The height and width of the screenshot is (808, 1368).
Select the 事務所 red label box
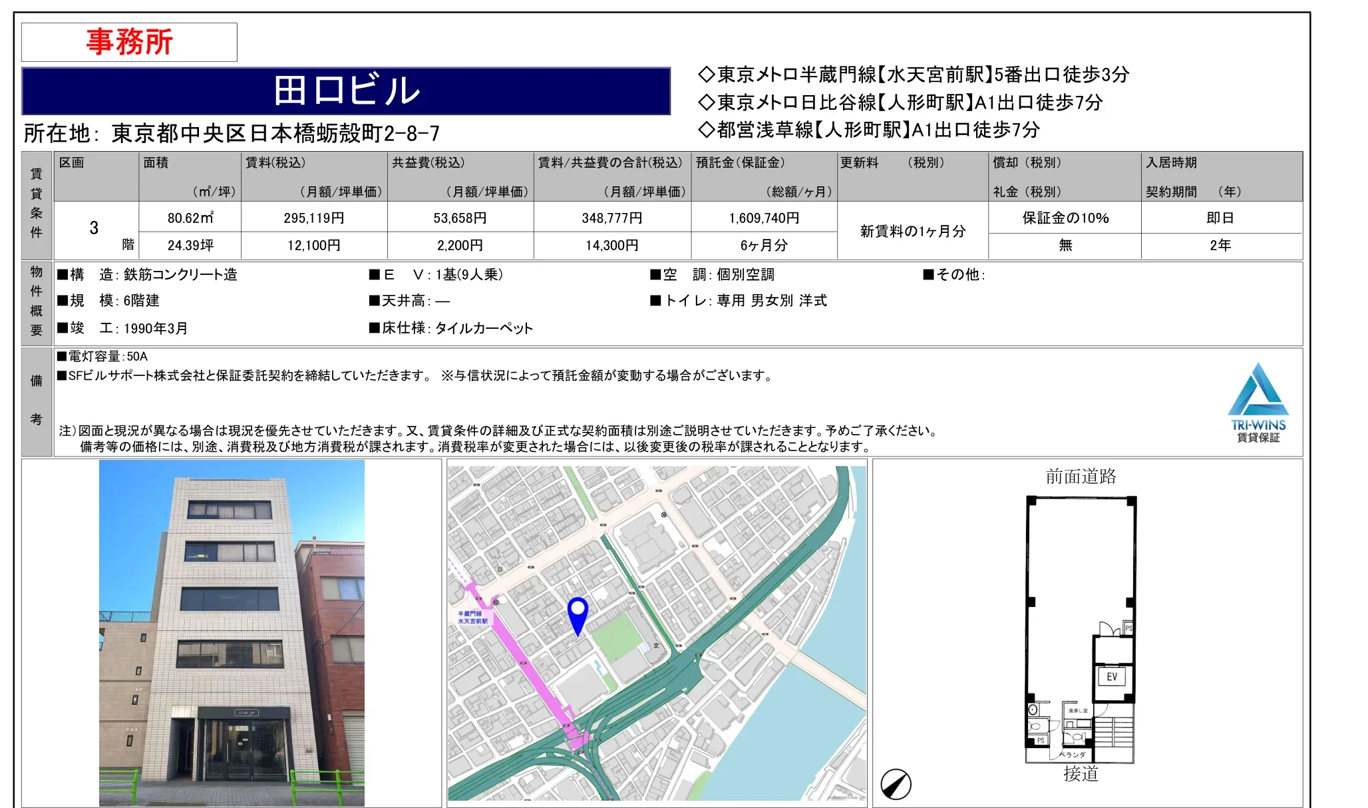point(129,41)
